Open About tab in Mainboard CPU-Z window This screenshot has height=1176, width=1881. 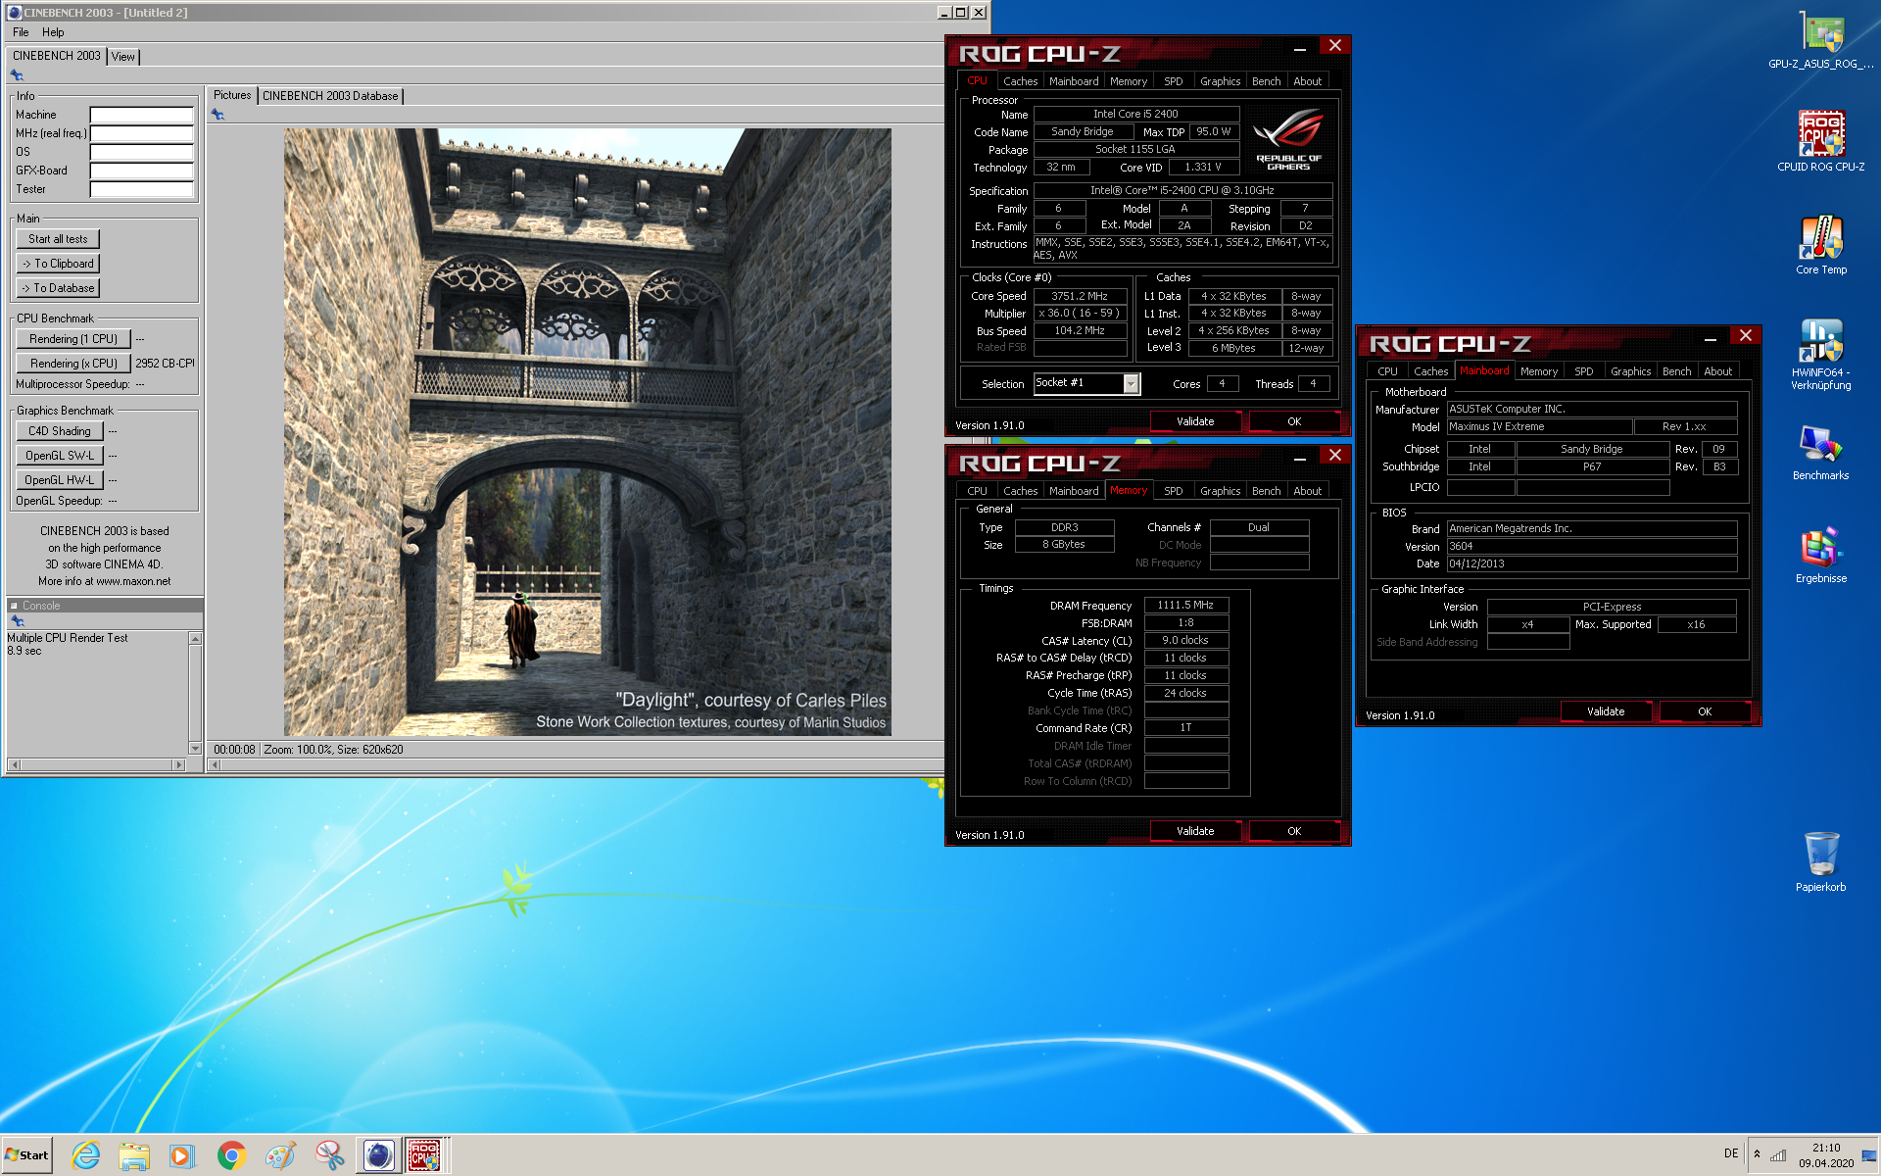coord(1717,371)
